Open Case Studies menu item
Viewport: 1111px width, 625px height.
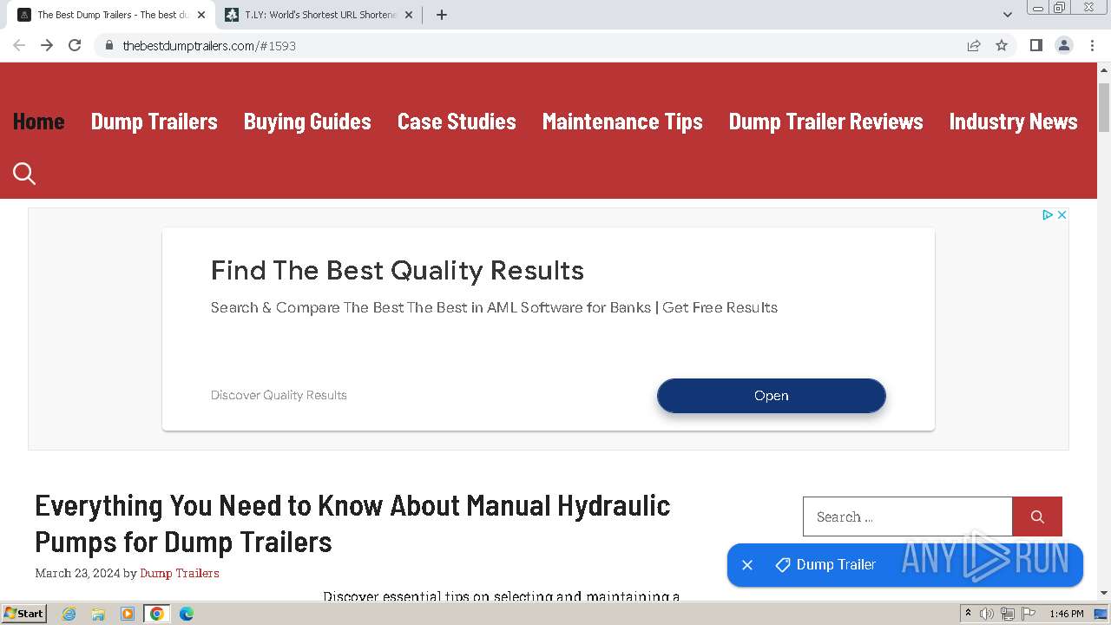pyautogui.click(x=457, y=122)
